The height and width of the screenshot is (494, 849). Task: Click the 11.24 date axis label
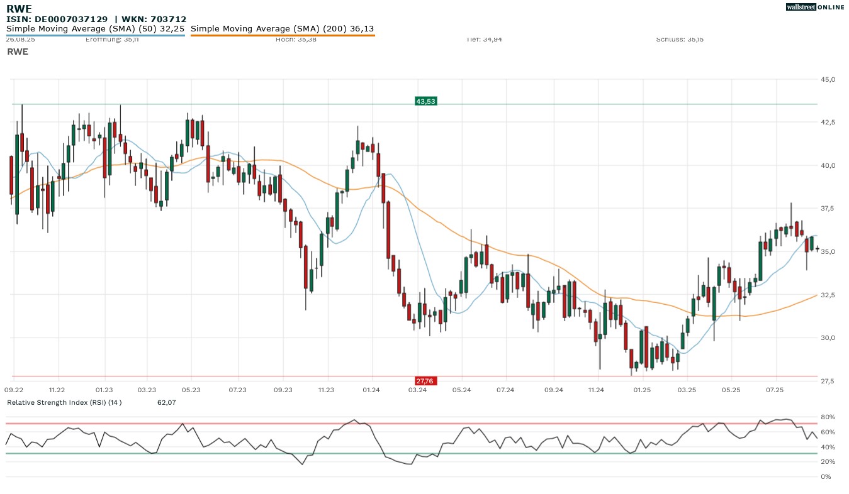pyautogui.click(x=595, y=390)
